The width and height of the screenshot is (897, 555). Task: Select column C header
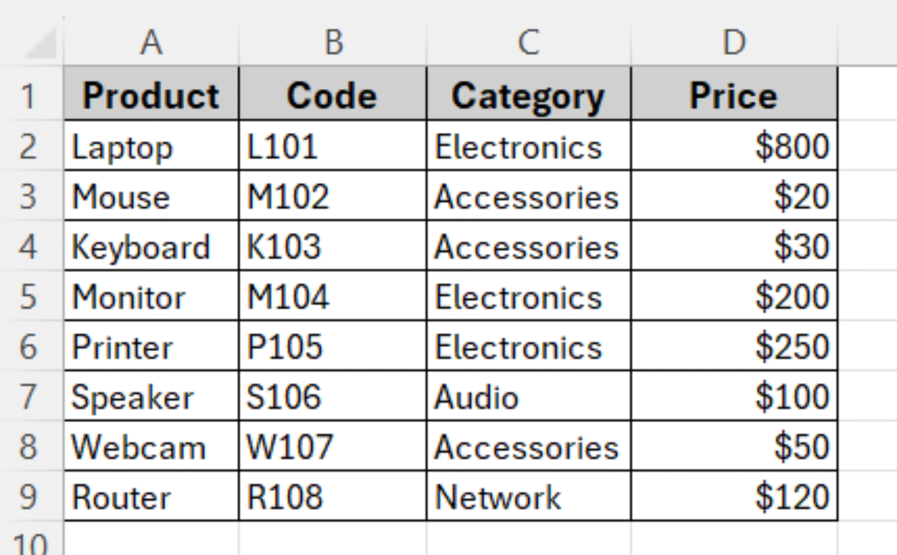(529, 42)
